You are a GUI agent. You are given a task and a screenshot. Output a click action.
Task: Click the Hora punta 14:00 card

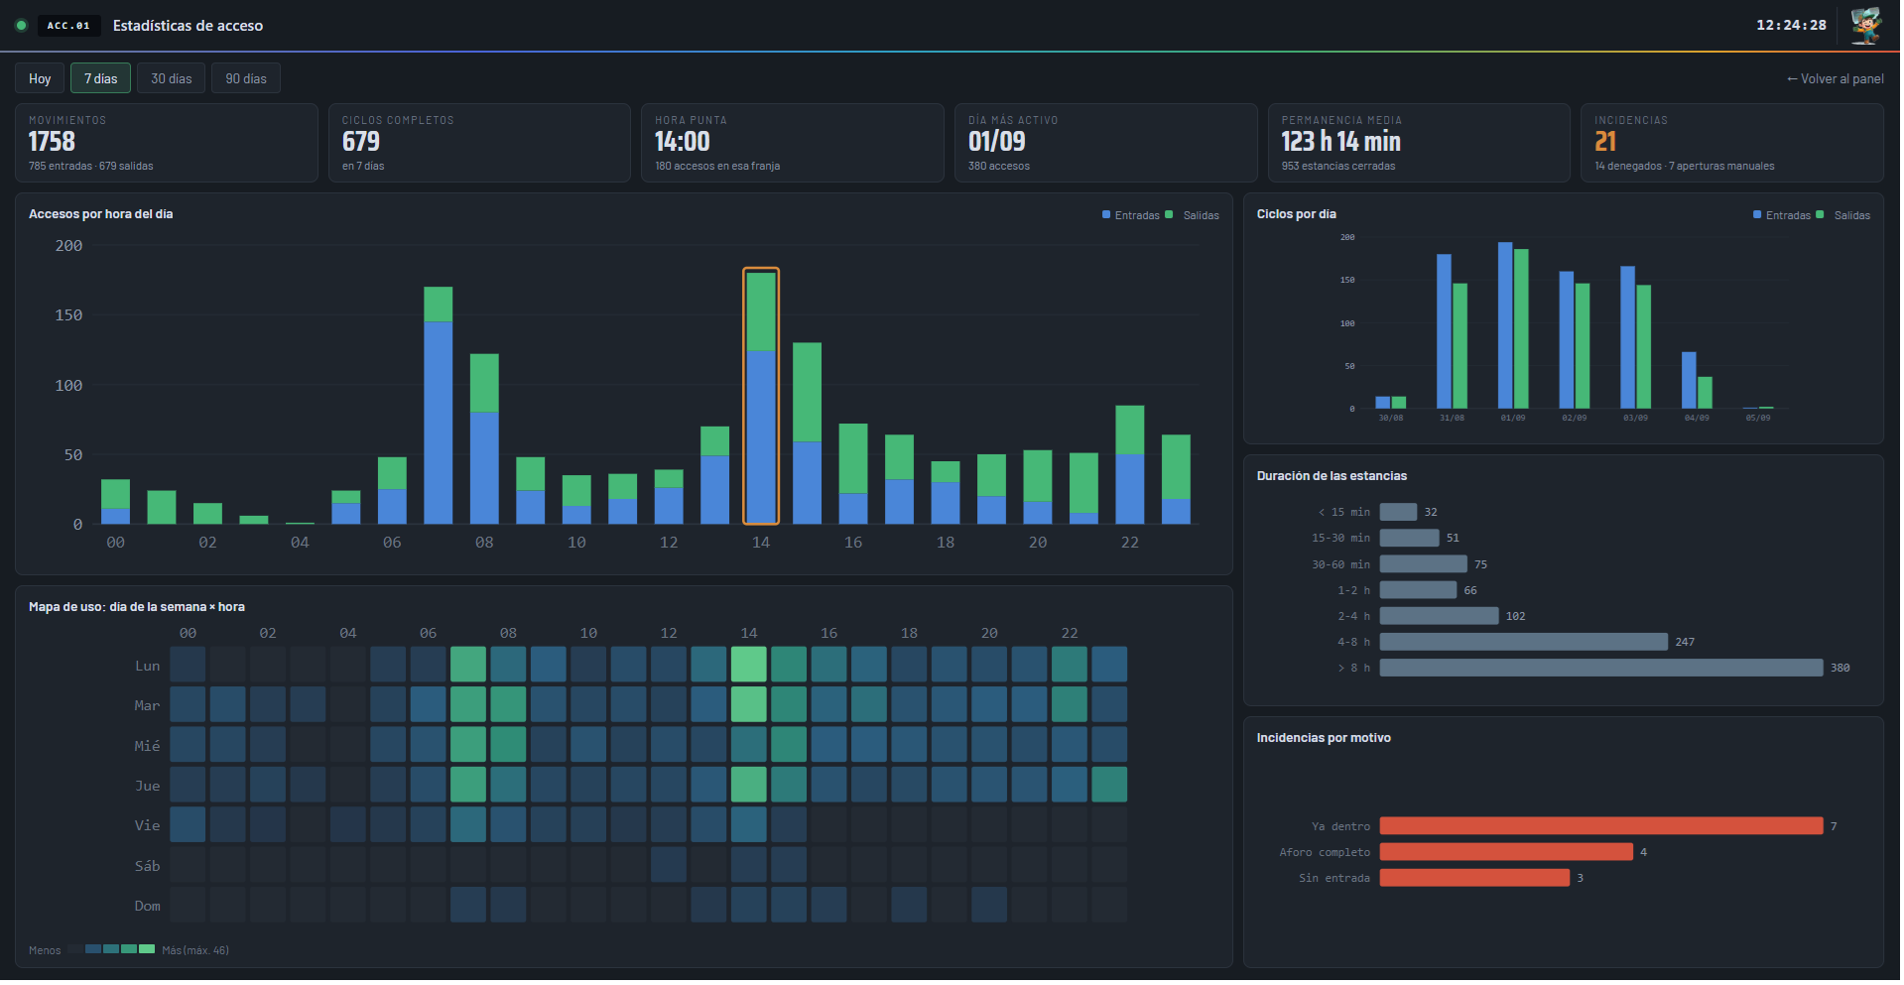pos(793,143)
